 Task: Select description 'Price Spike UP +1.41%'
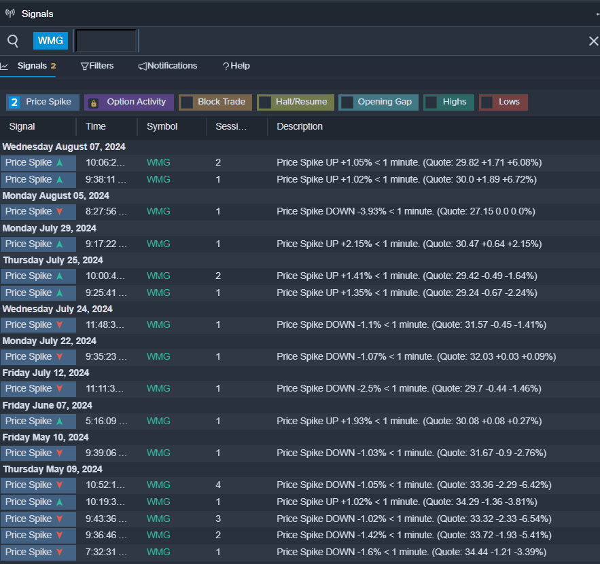coord(407,276)
